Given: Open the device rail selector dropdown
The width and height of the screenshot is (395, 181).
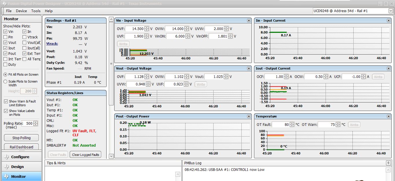Looking at the screenshot, I should pyautogui.click(x=390, y=11).
